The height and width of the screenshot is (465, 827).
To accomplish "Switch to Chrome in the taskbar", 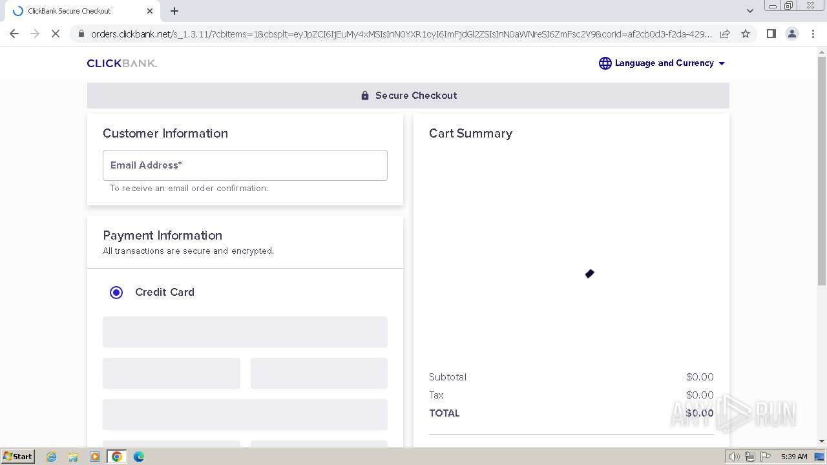I will tap(117, 457).
